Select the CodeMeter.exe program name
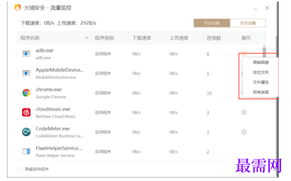 53,129
